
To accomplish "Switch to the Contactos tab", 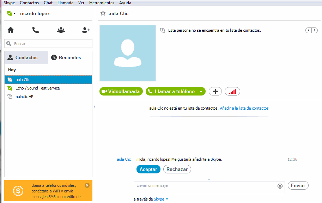I will (26, 57).
